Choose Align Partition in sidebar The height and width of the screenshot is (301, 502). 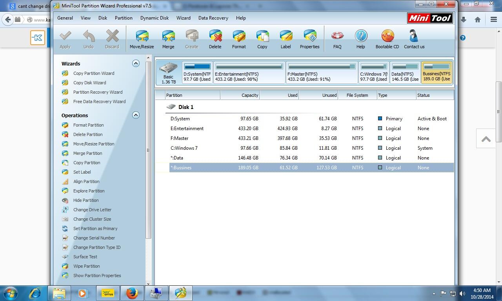(86, 181)
